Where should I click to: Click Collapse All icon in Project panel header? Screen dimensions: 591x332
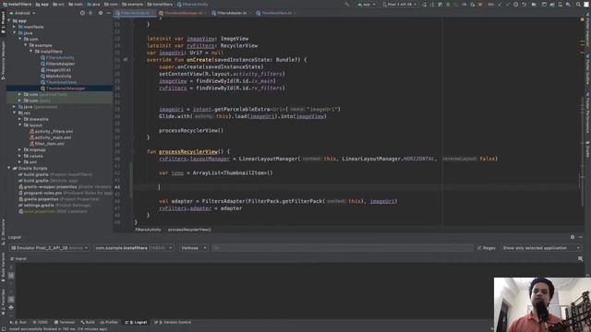coord(90,13)
